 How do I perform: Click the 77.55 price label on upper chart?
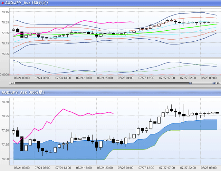(5, 33)
